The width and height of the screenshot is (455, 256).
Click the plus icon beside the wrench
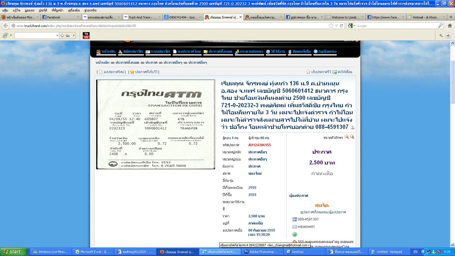coord(448,36)
